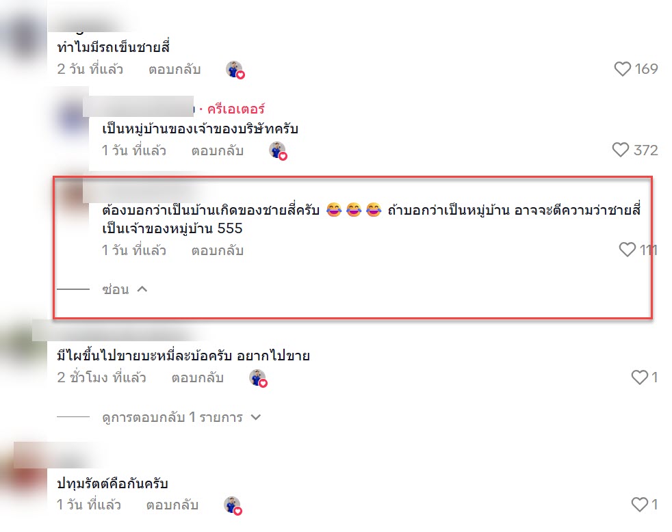This screenshot has width=672, height=532.
Task: Collapse replies with ซ่อน
Action: tap(116, 289)
